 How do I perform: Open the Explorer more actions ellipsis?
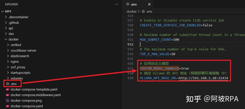click(x=117, y=4)
